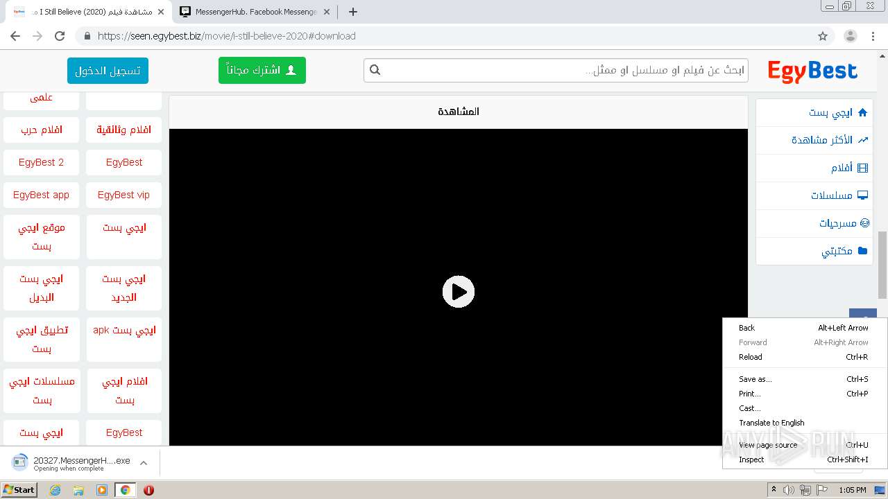
Task: Click the address bar URL
Action: click(x=227, y=36)
